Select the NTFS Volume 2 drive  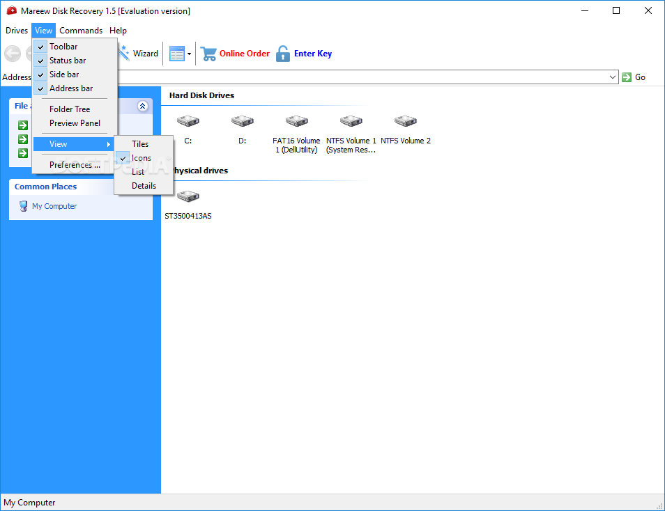click(x=406, y=121)
